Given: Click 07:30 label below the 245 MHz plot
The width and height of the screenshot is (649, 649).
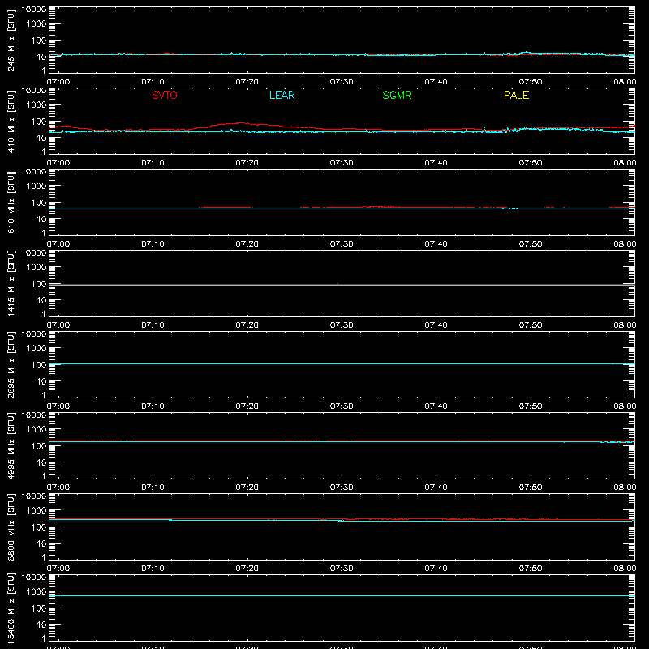Looking at the screenshot, I should pos(342,82).
